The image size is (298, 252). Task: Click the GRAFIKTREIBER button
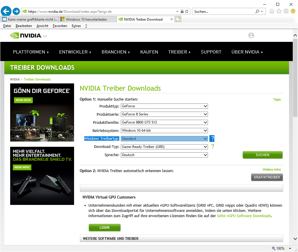click(x=267, y=177)
